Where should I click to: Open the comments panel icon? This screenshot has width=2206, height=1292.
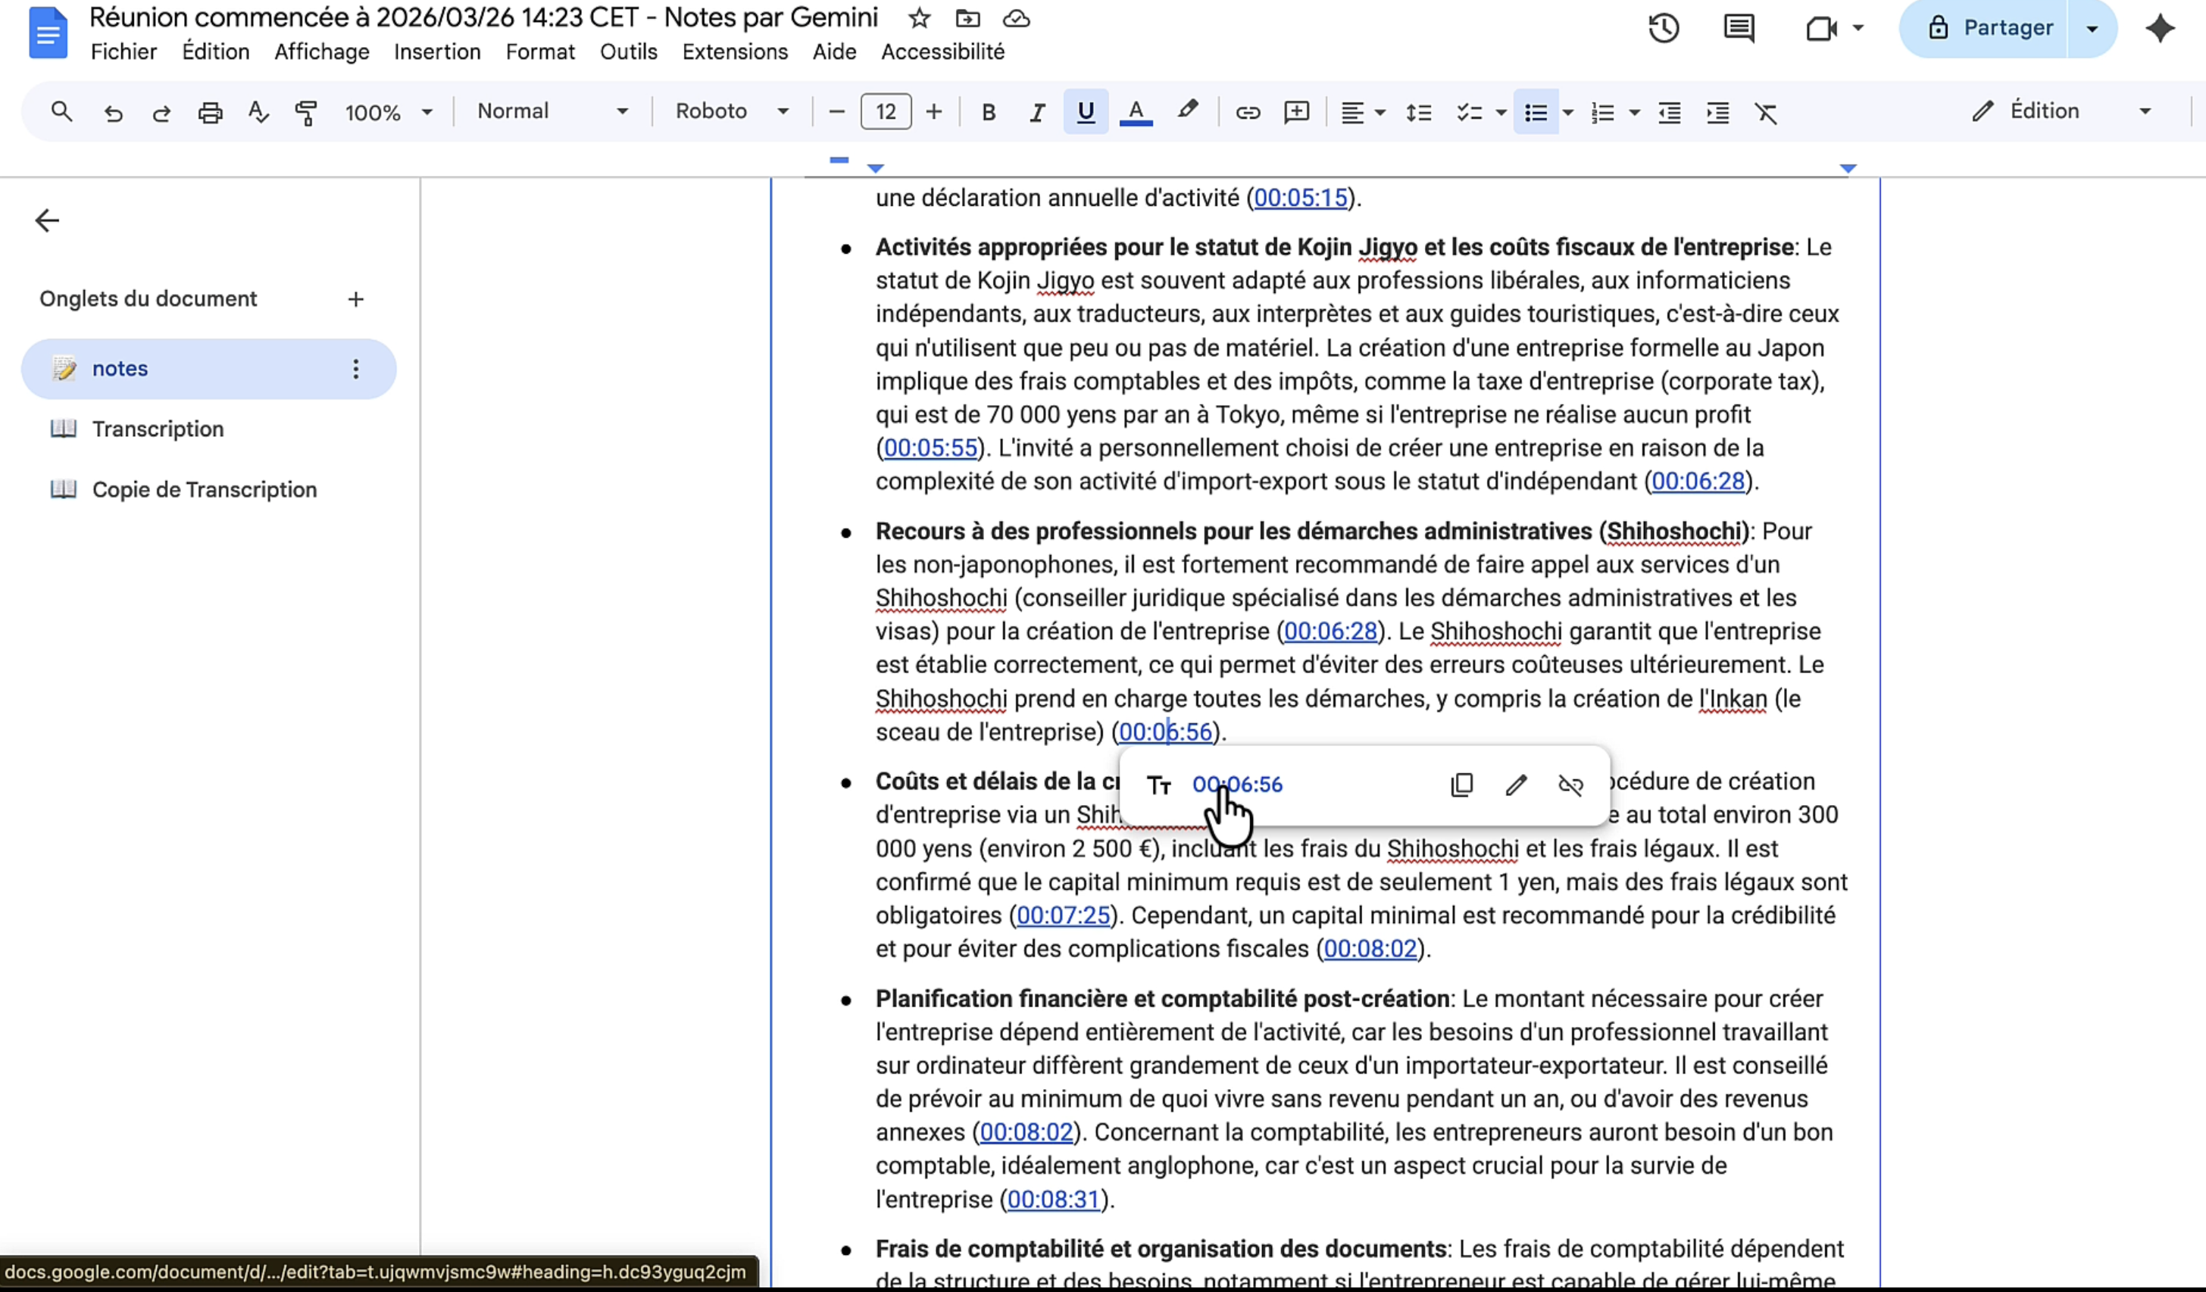(x=1739, y=28)
